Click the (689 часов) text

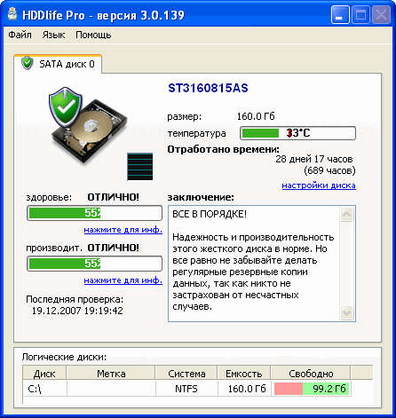(329, 170)
